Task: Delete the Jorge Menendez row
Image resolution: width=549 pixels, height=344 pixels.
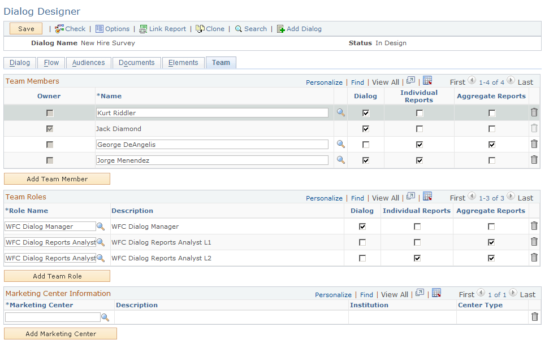Action: coord(534,160)
